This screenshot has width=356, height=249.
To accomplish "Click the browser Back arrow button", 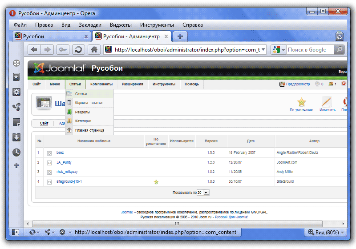I will click(34, 50).
